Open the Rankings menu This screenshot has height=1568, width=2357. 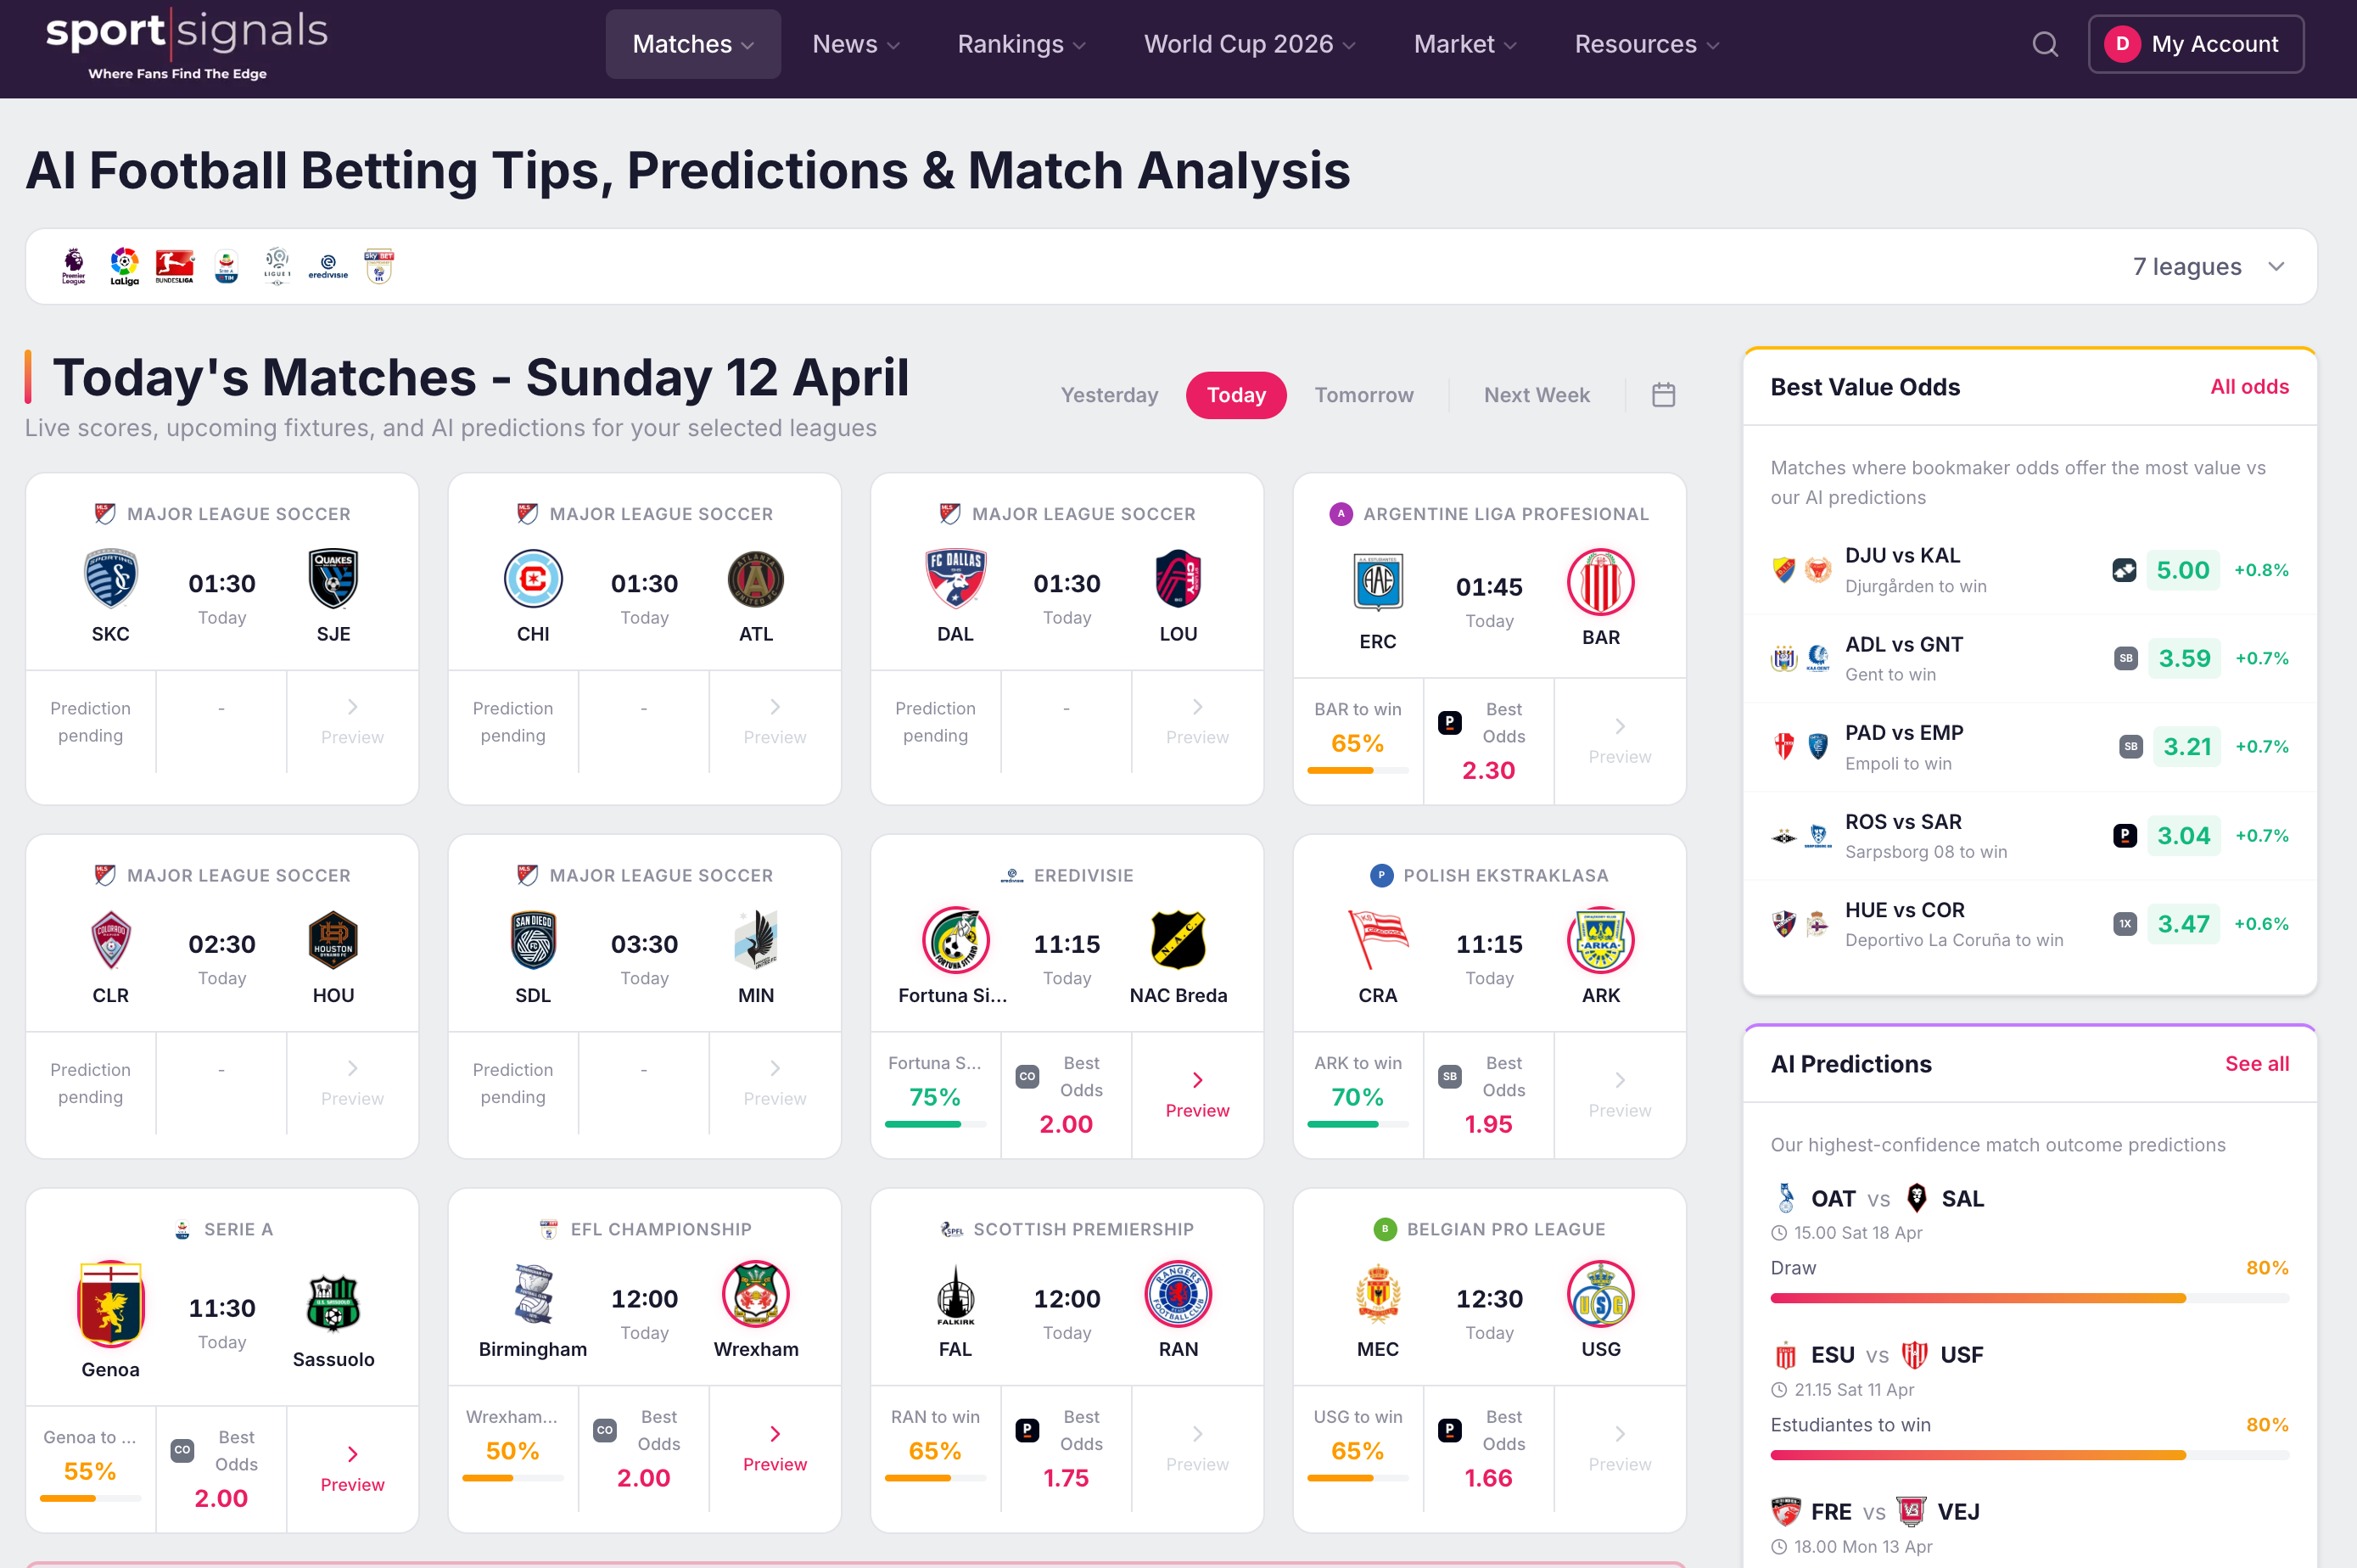click(x=1021, y=44)
